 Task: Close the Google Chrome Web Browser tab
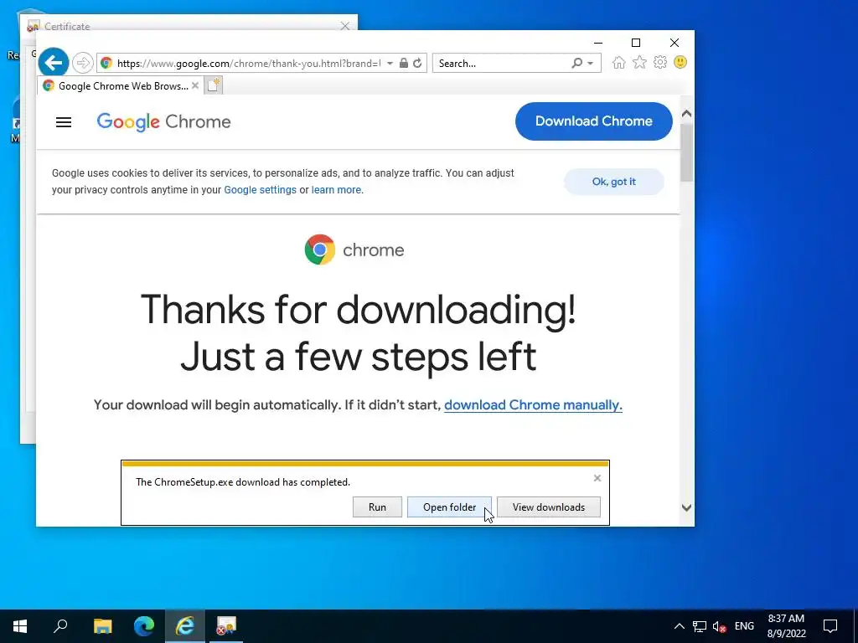[194, 86]
